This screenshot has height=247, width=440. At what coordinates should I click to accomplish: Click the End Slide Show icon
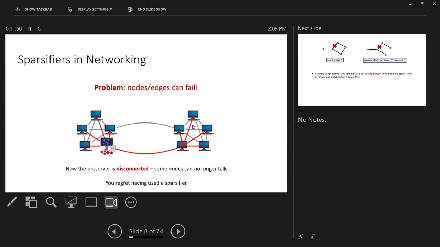point(130,9)
